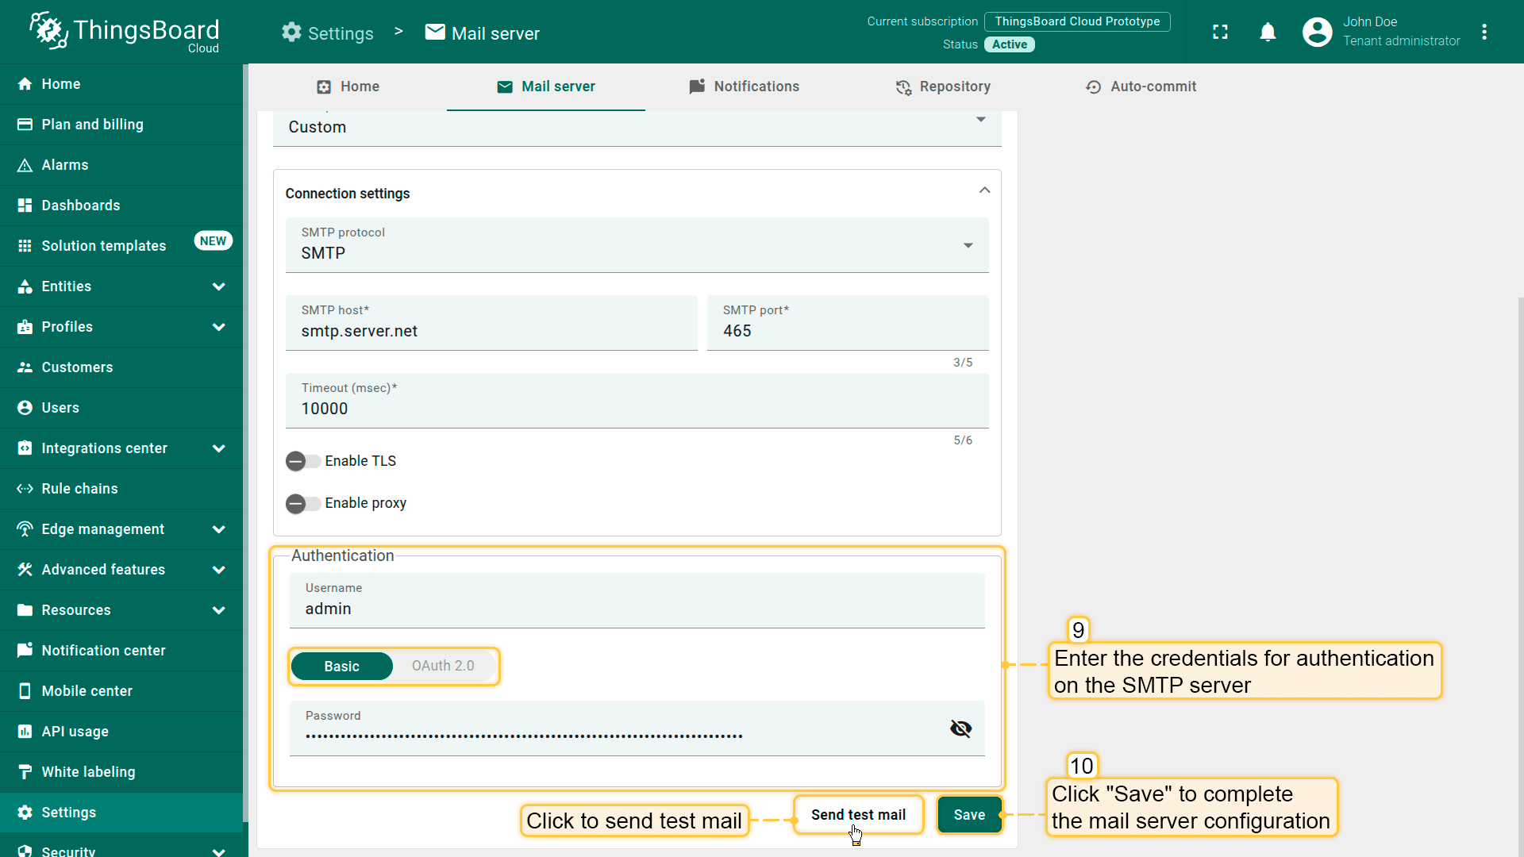Toggle fullscreen mode icon
Image resolution: width=1524 pixels, height=857 pixels.
[x=1220, y=32]
